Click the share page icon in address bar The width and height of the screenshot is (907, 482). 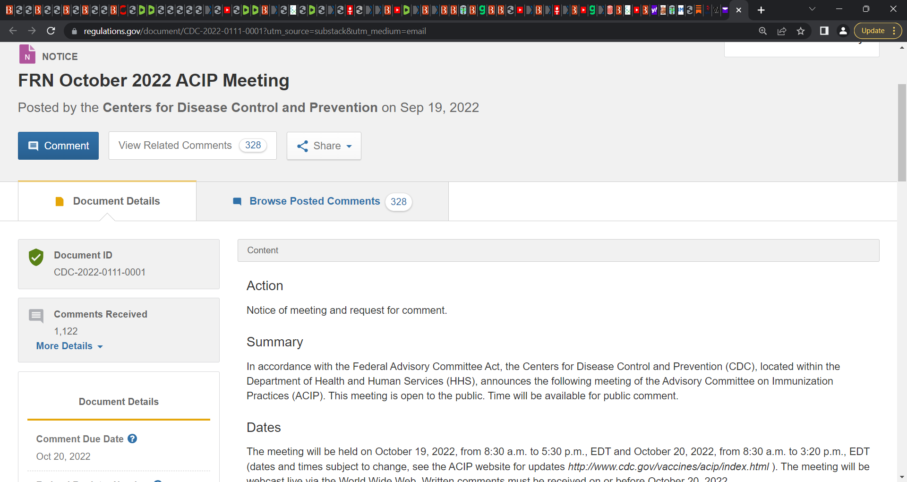coord(782,31)
